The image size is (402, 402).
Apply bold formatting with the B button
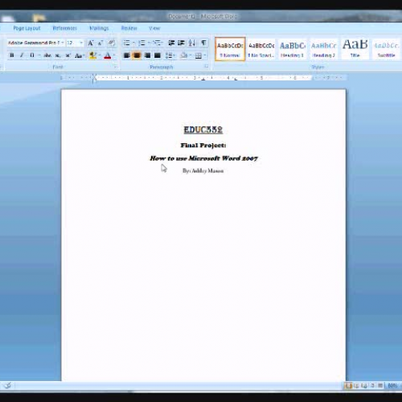coord(12,55)
